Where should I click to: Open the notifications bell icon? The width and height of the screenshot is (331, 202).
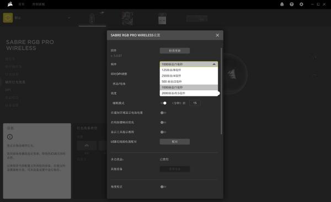tap(282, 4)
